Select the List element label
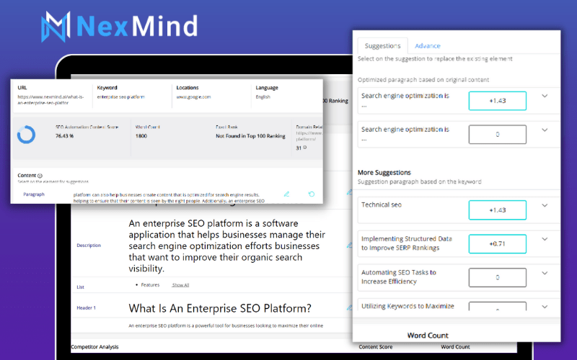Viewport: 577px width, 360px height. [80, 287]
